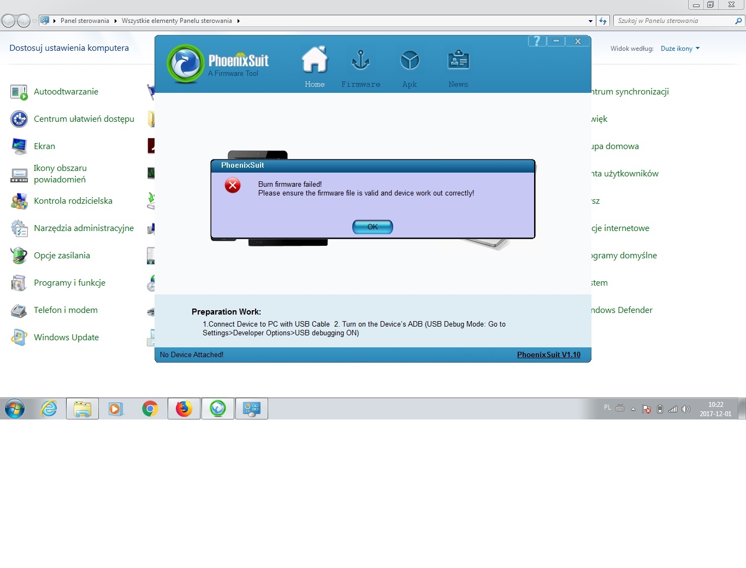Launch Google Chrome from taskbar
746x568 pixels.
(150, 409)
